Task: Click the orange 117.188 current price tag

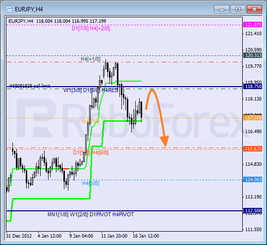Action: click(x=253, y=118)
